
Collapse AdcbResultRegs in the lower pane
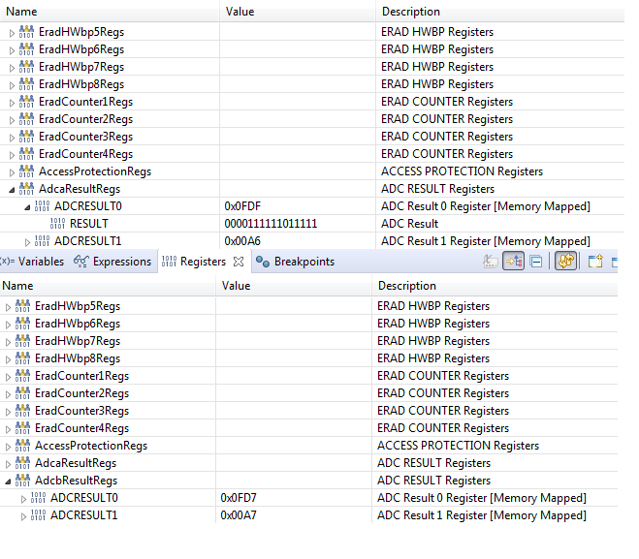8,481
